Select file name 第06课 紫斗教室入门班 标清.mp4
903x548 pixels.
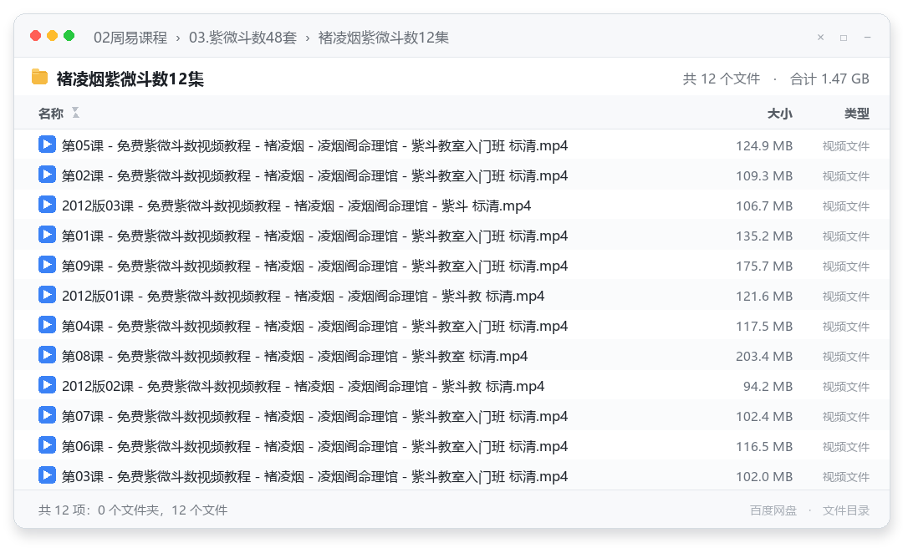coord(315,447)
